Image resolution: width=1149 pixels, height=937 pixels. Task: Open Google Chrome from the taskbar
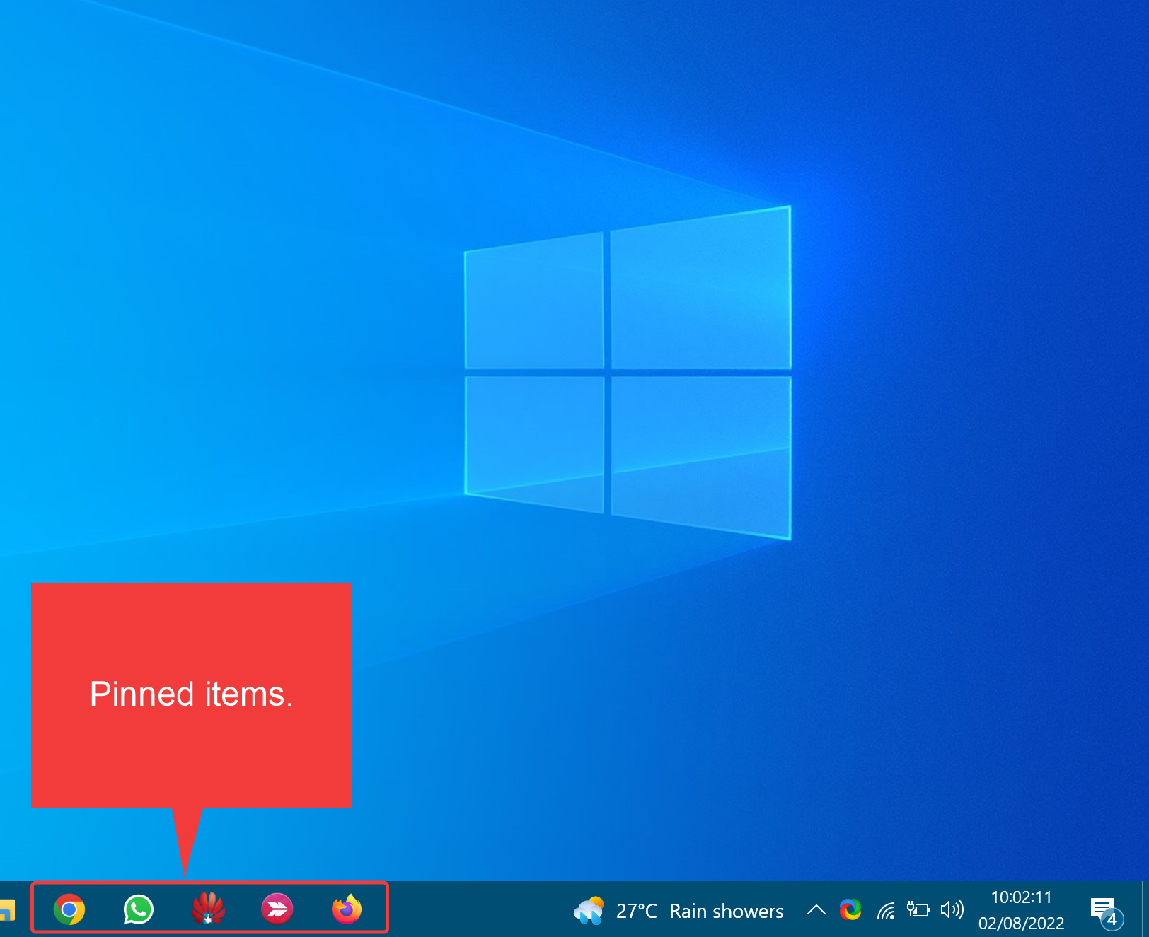[69, 909]
